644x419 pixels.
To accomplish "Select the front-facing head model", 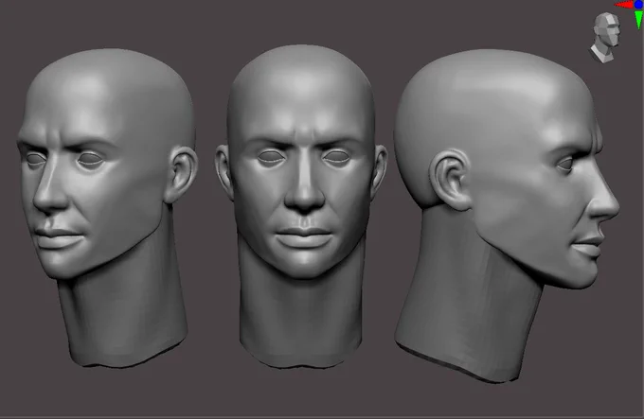I will coord(301,206).
